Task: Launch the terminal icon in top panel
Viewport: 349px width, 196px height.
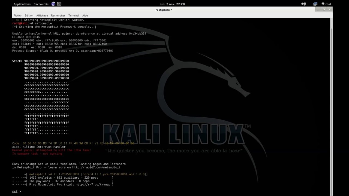Action: (59, 4)
